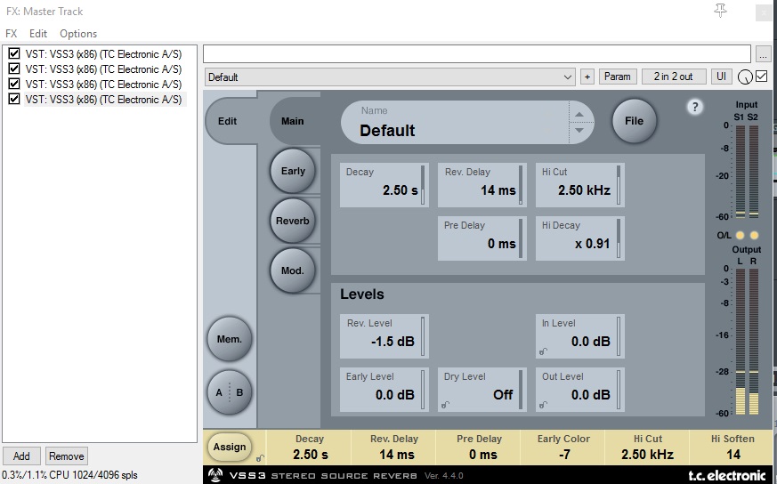Toggle the first VSS3 plugin checkbox
The width and height of the screenshot is (777, 484).
click(14, 53)
